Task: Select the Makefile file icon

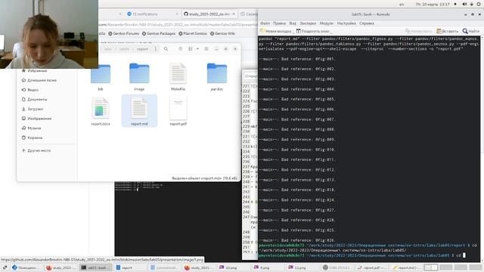Action: (178, 77)
